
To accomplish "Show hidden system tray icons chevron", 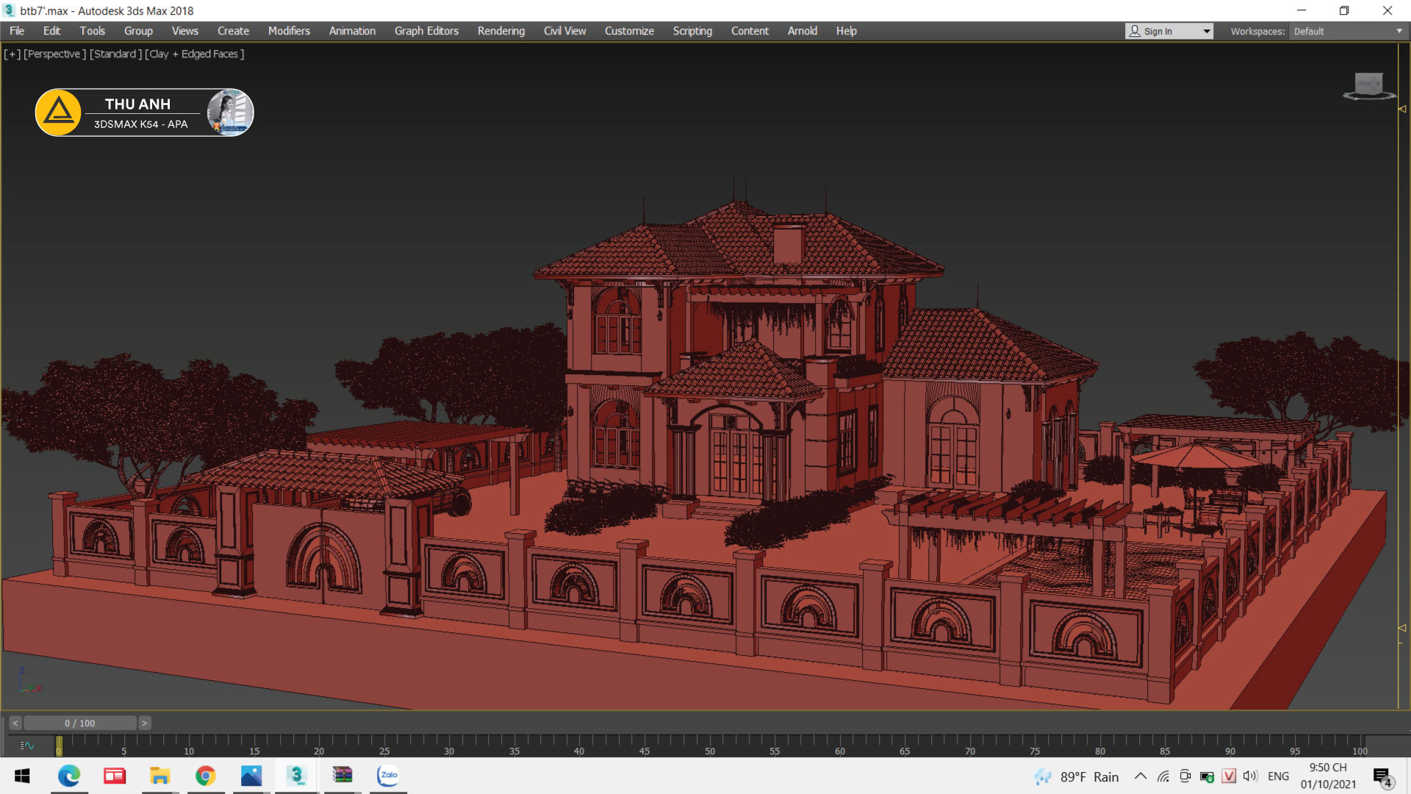I will [1140, 776].
